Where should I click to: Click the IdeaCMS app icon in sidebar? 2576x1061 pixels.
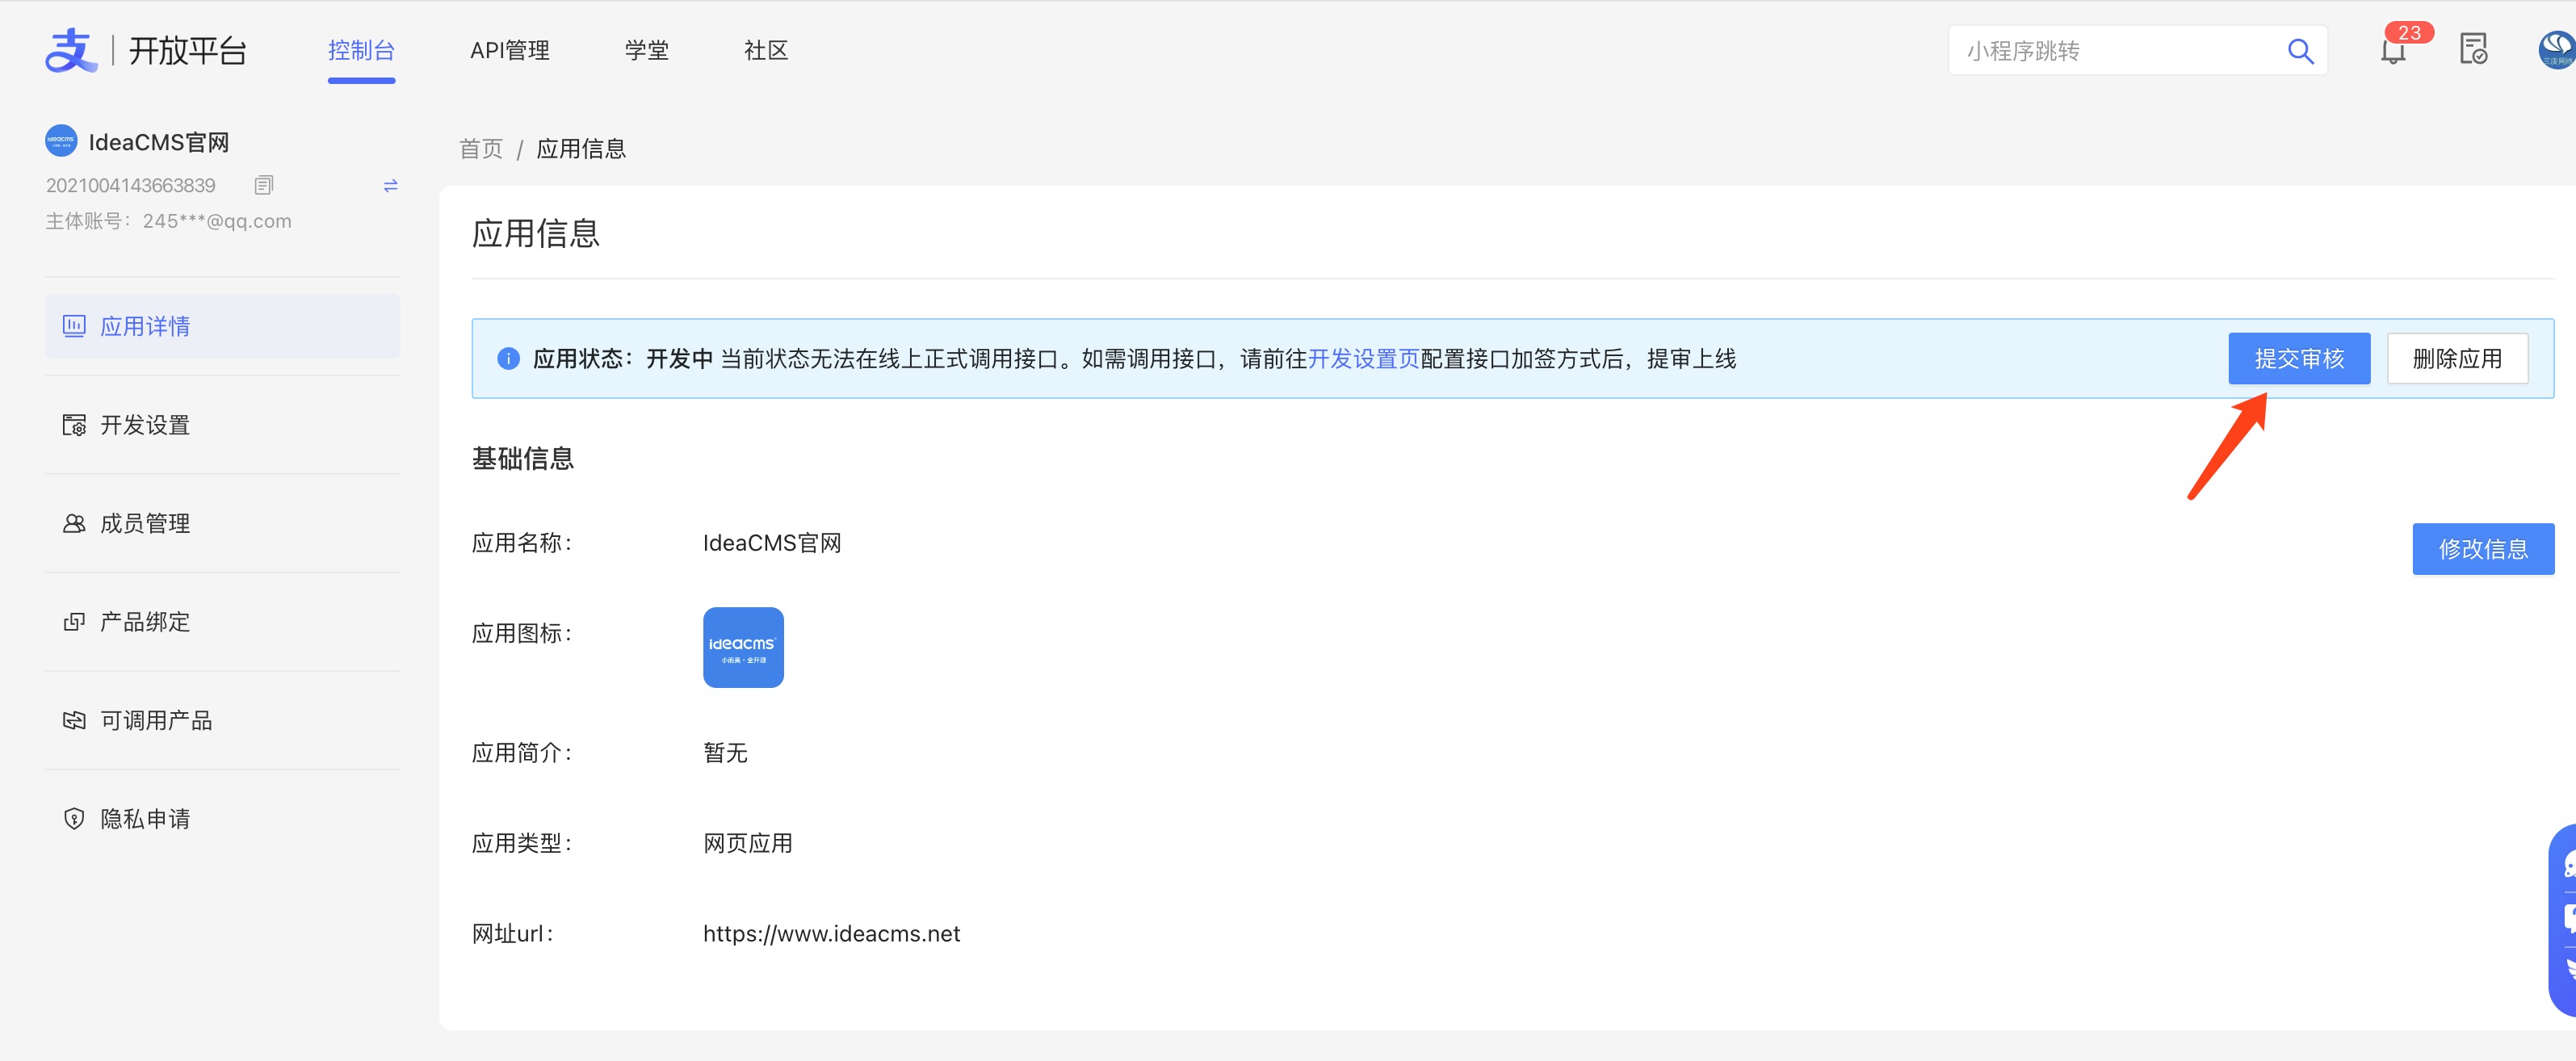[x=61, y=141]
